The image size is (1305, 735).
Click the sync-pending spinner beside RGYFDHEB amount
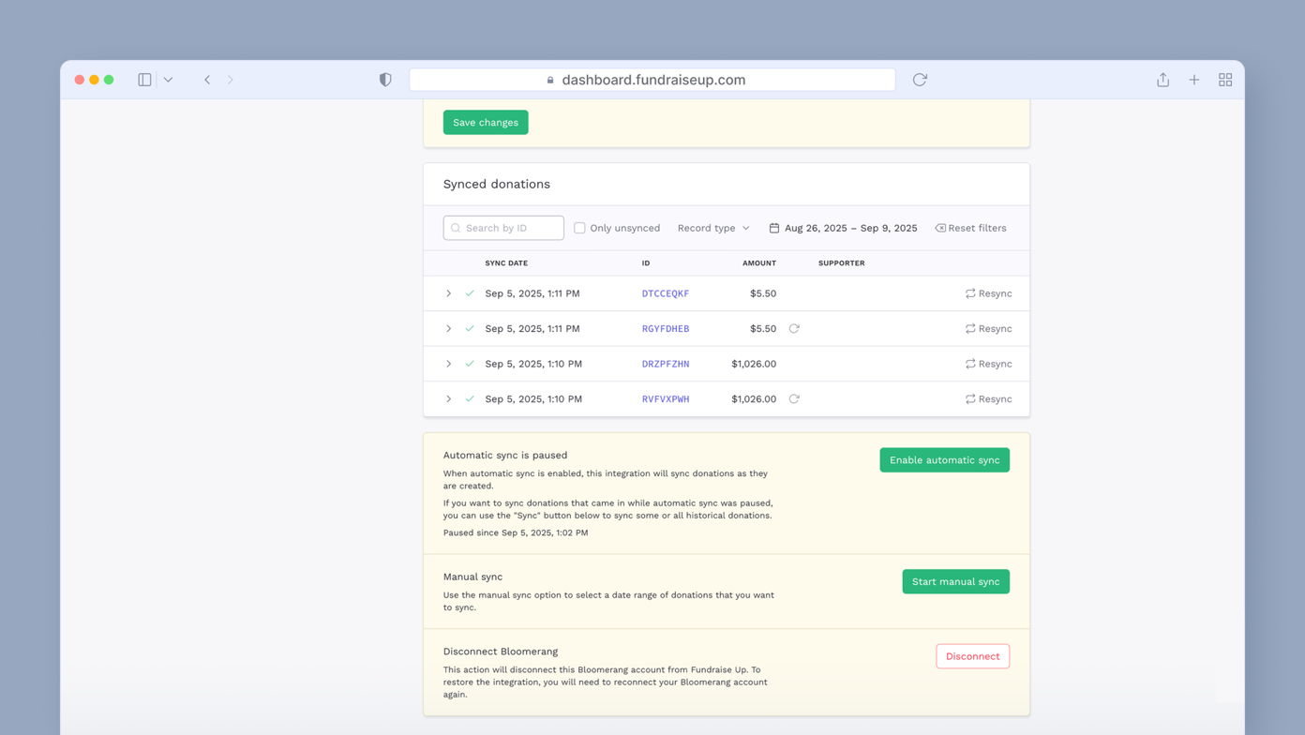click(x=794, y=328)
